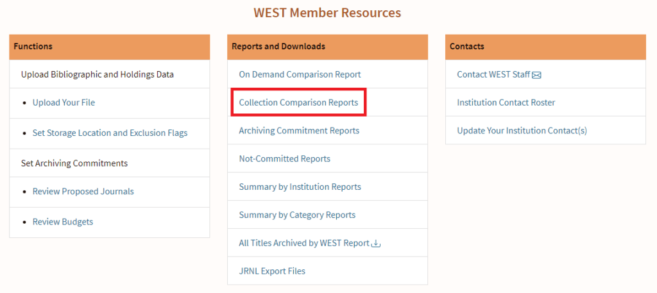Open Collection Comparison Reports
Screen dimensions: 657x293
tap(299, 103)
